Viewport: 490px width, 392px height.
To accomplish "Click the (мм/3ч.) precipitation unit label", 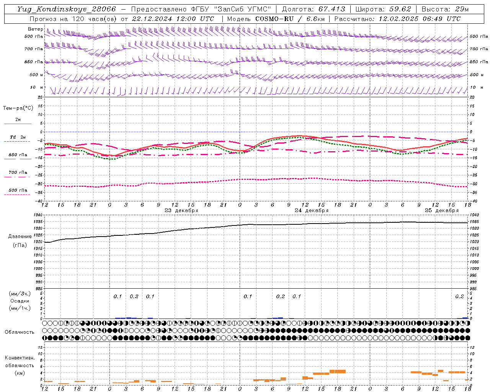I will click(x=20, y=294).
